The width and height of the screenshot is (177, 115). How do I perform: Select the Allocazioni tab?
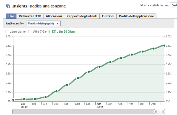[x=54, y=16]
